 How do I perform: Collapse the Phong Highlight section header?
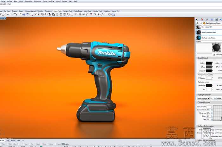coord(209,102)
